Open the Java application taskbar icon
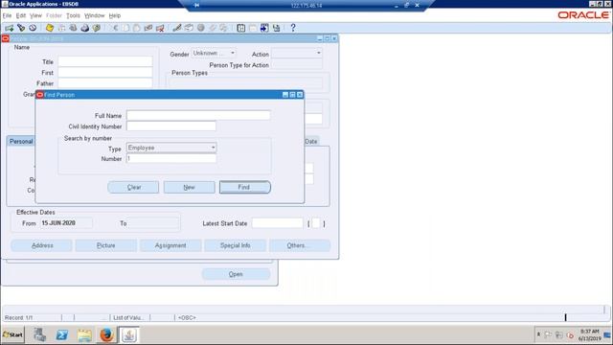 coord(129,334)
